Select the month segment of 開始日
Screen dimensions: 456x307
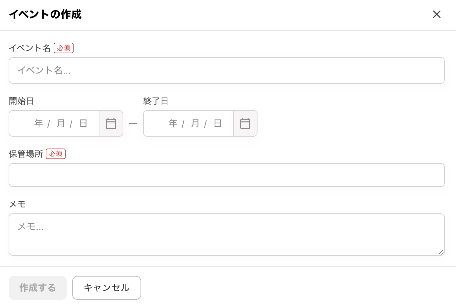[61, 123]
